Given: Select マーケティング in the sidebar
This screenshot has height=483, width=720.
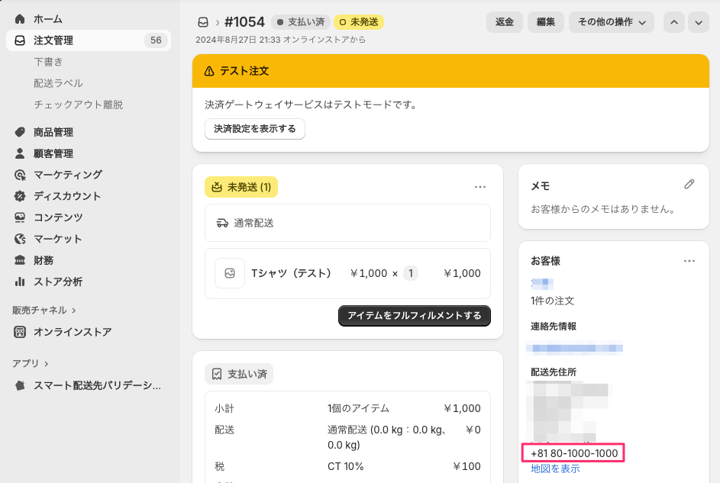Looking at the screenshot, I should pos(67,175).
